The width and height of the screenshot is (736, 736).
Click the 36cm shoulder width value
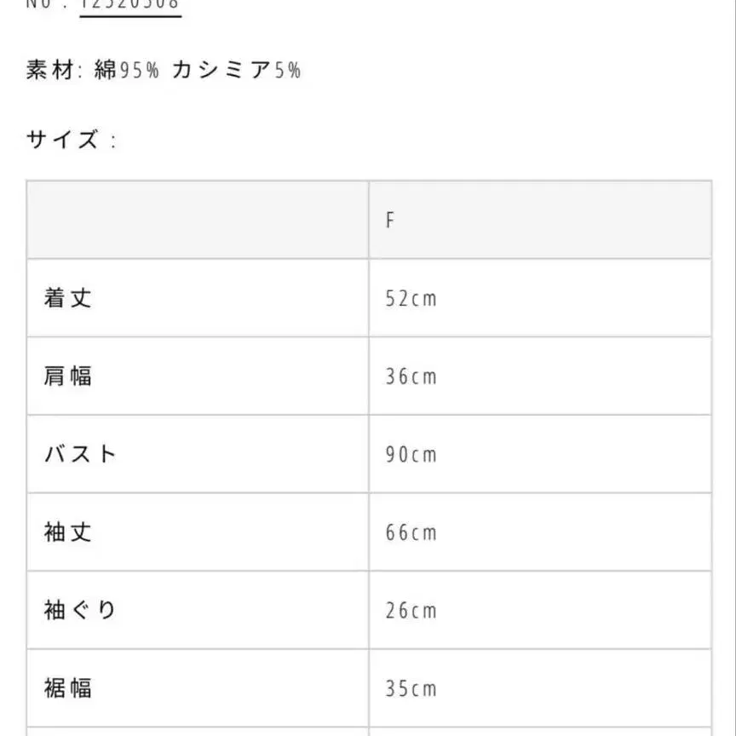click(411, 377)
